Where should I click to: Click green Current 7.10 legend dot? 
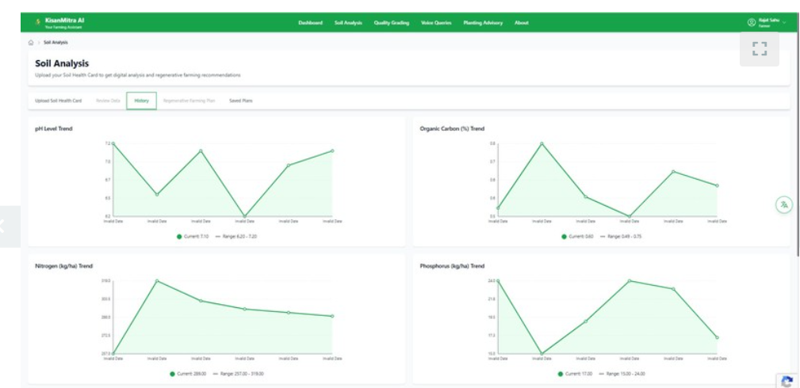(179, 237)
